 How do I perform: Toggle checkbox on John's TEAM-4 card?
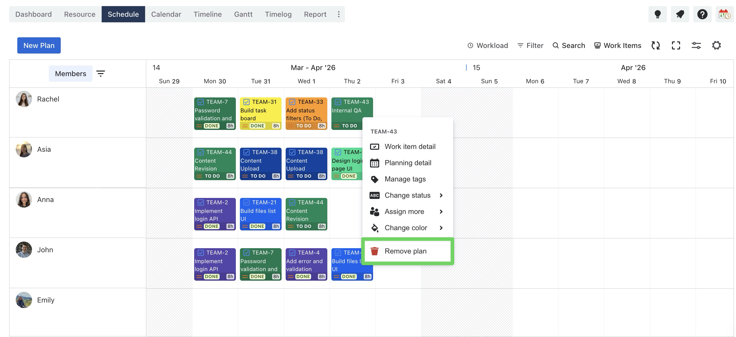292,252
